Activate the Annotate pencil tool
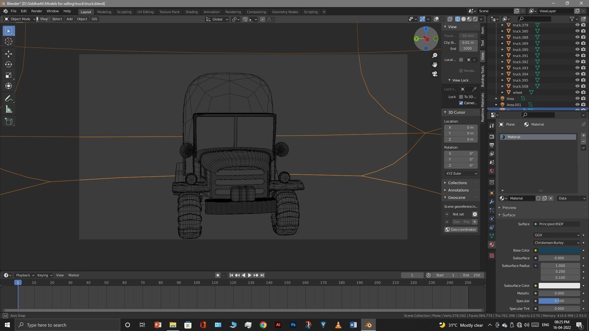 pyautogui.click(x=9, y=99)
